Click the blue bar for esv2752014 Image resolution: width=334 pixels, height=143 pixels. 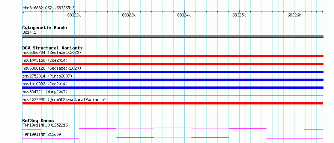pos(173,80)
